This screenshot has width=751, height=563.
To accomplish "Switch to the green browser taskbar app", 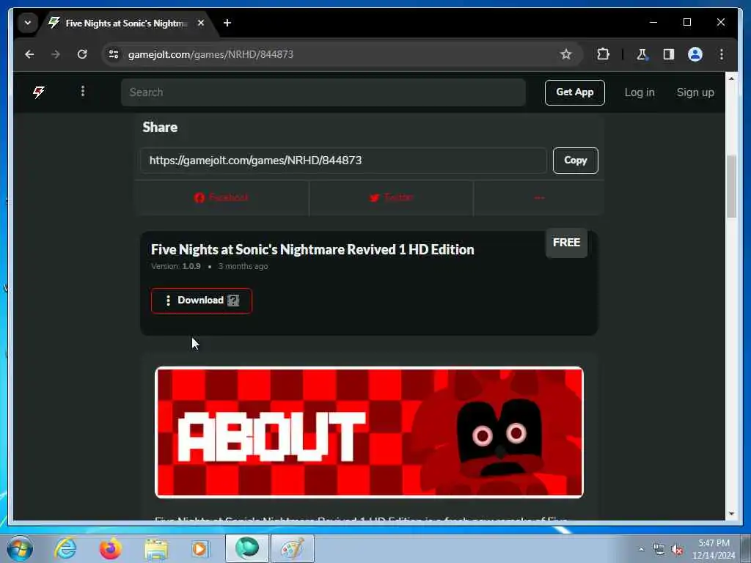I will (247, 548).
